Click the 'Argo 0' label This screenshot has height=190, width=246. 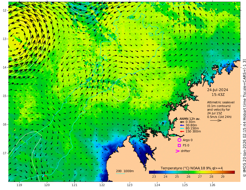(x=188, y=140)
